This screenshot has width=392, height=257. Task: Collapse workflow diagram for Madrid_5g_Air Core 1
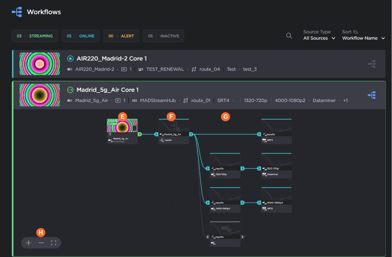pos(371,95)
